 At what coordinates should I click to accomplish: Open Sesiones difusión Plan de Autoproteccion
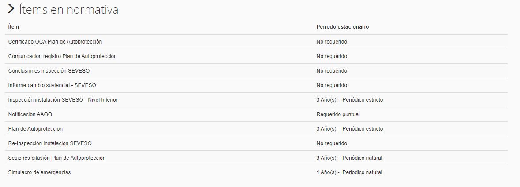(x=57, y=158)
